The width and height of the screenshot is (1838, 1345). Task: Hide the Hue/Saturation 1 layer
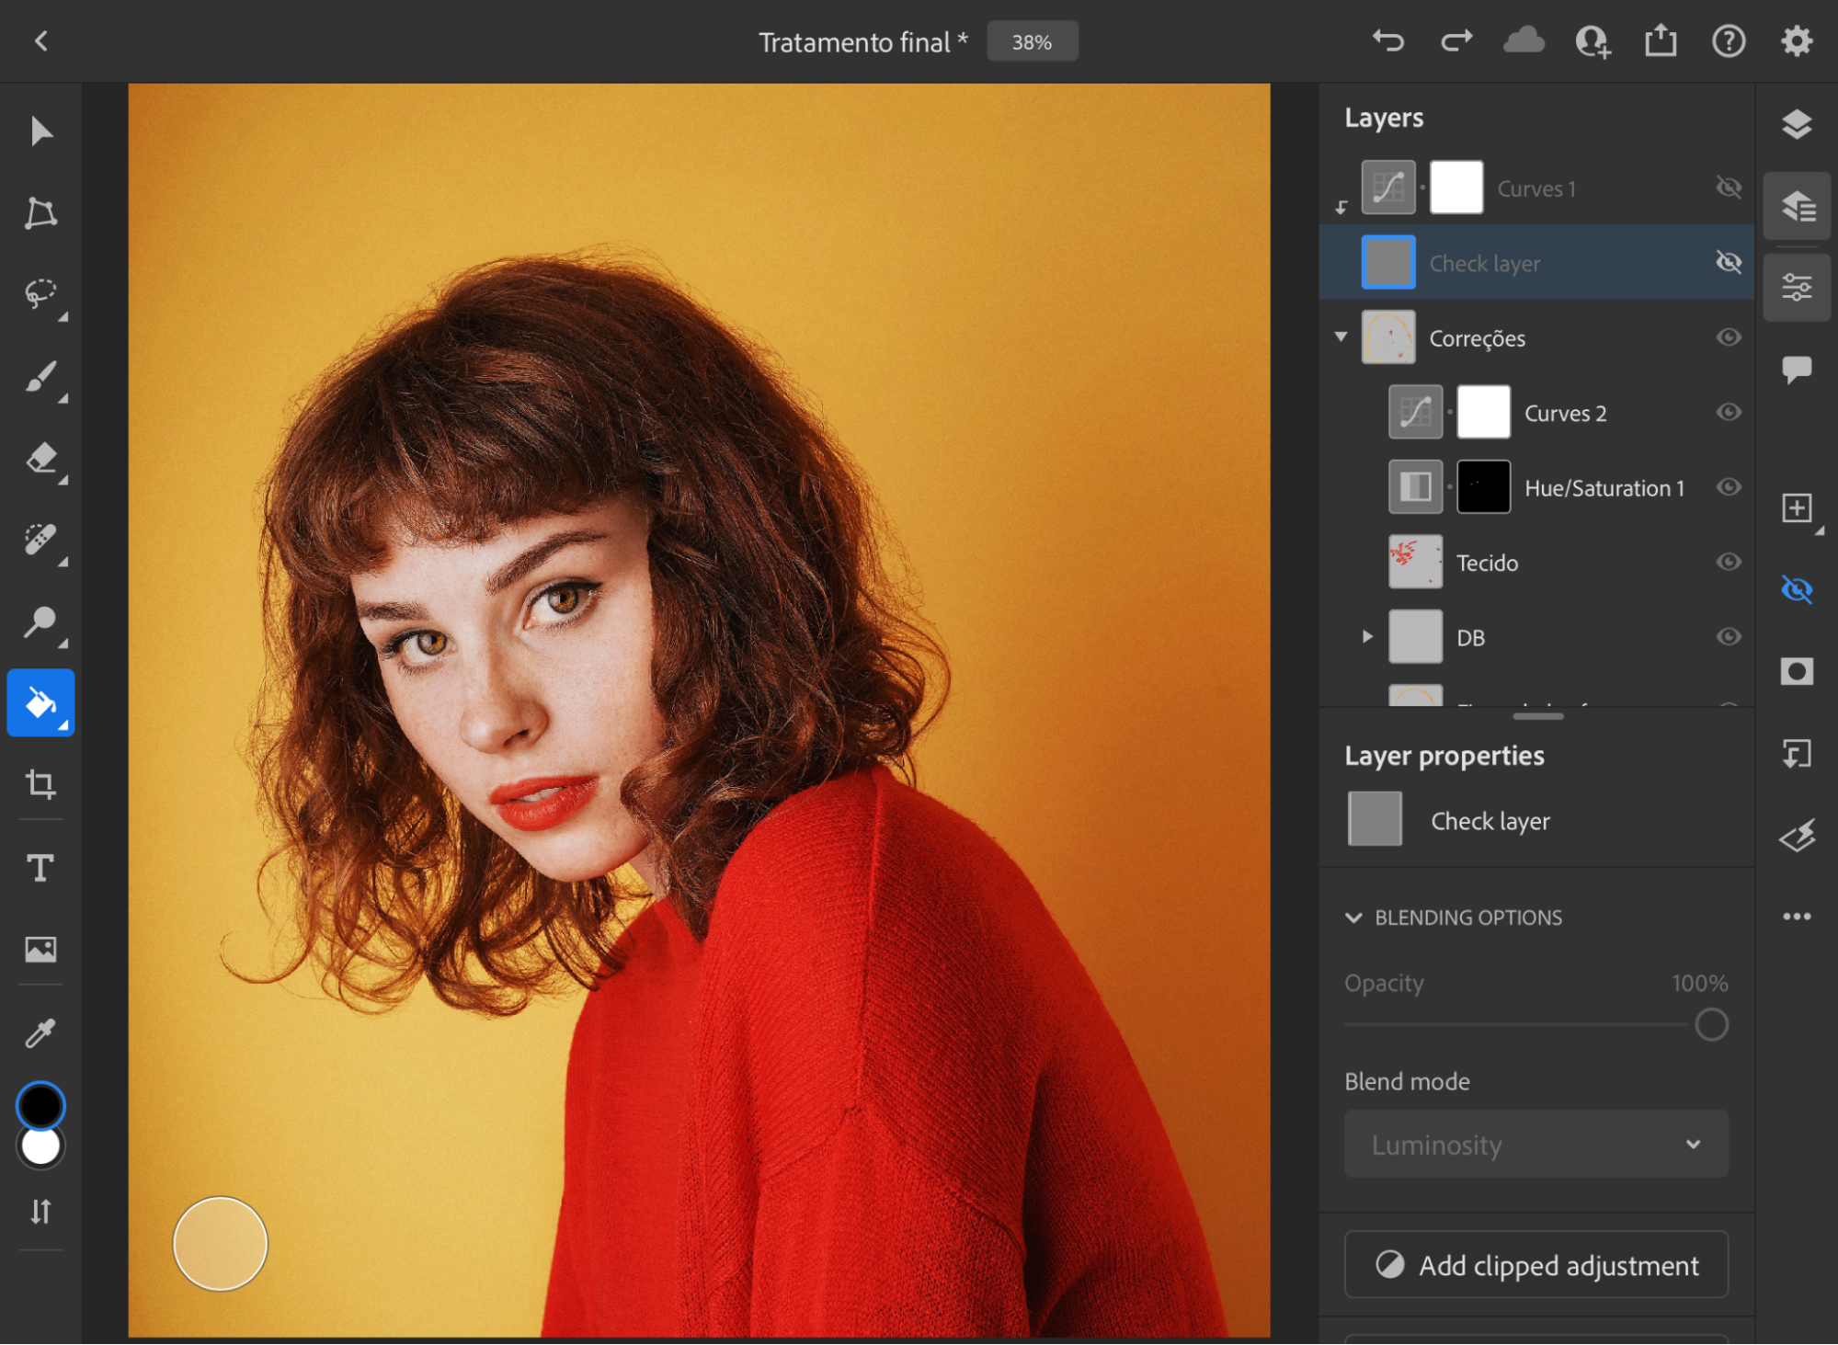click(1729, 487)
